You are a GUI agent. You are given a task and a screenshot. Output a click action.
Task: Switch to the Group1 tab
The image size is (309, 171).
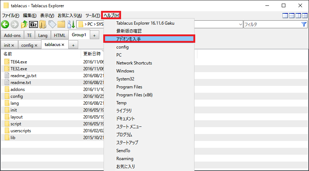[79, 35]
